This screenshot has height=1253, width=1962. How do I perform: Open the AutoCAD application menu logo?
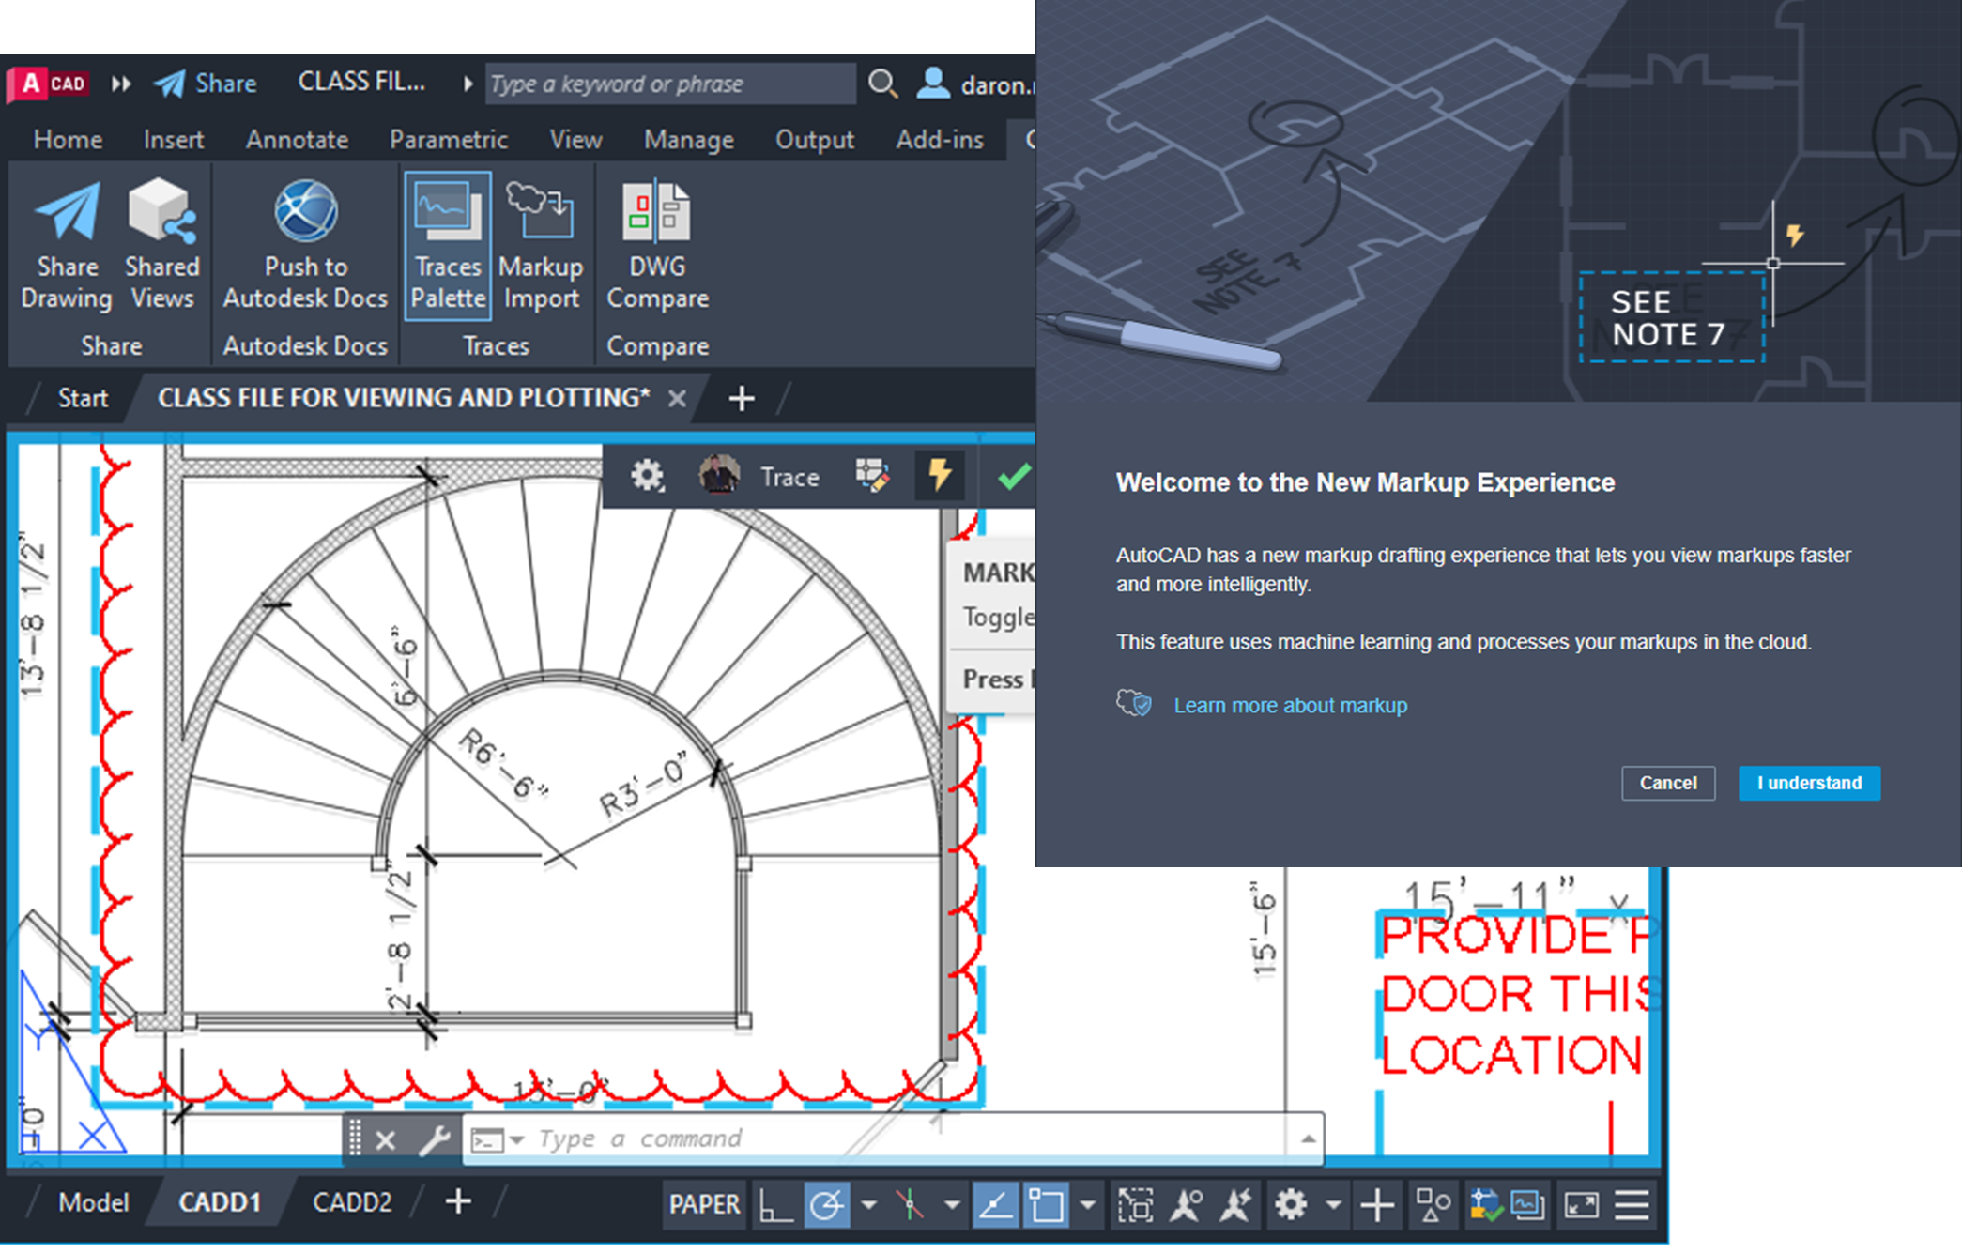click(49, 84)
